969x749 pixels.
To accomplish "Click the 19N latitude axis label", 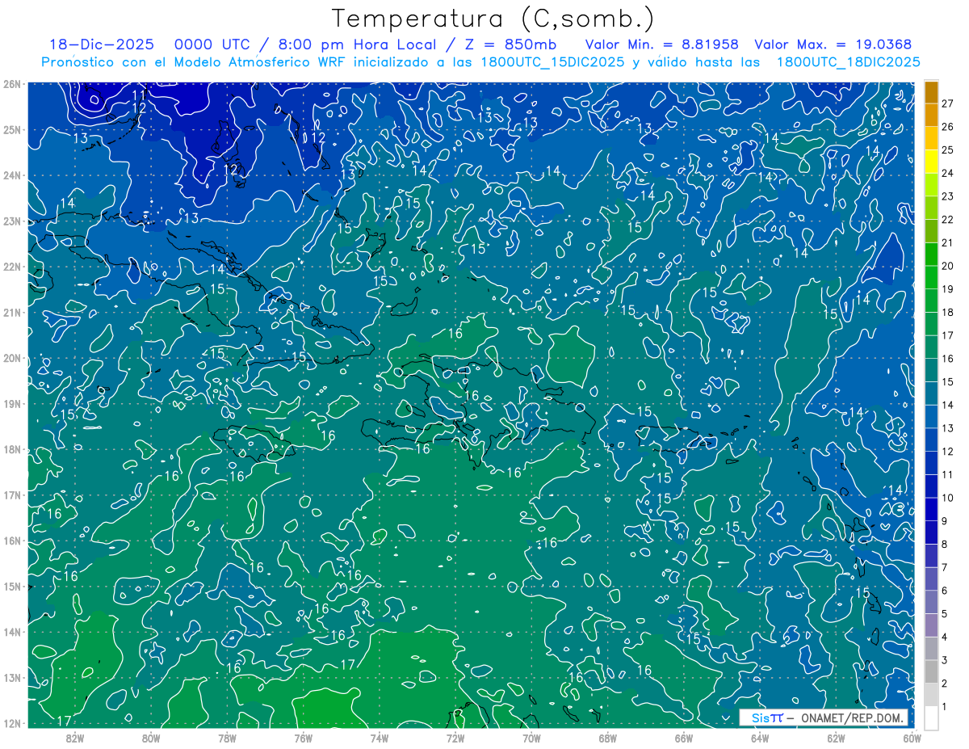I will 11,403.
